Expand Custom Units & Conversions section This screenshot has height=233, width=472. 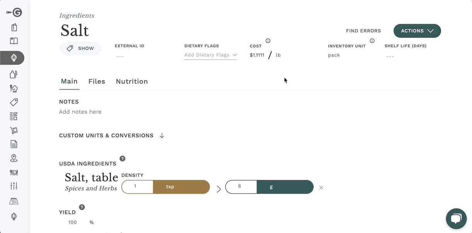(112, 135)
